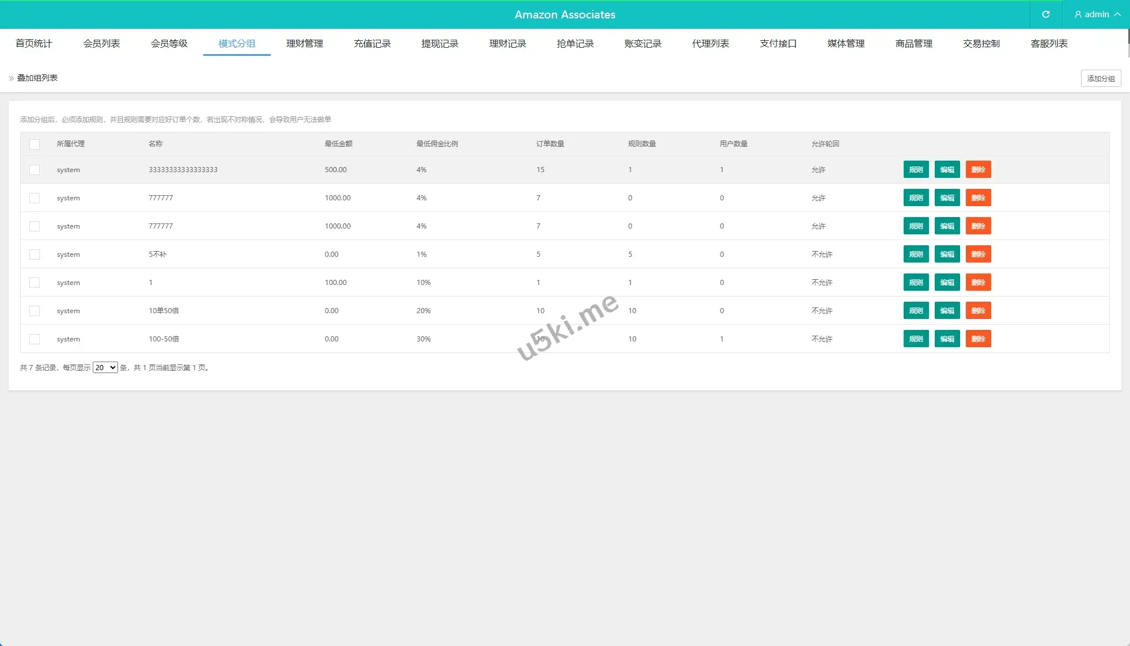This screenshot has width=1130, height=646.
Task: Open 规则 for group 33333333333333333
Action: 915,170
